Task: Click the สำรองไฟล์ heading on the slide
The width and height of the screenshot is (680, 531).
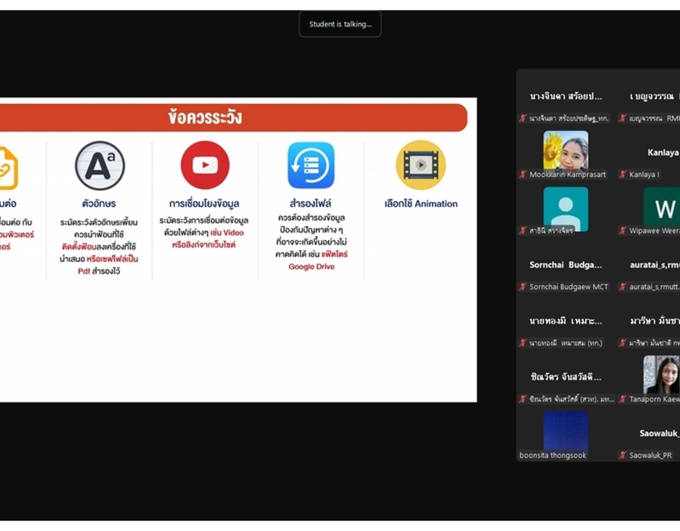Action: tap(311, 204)
